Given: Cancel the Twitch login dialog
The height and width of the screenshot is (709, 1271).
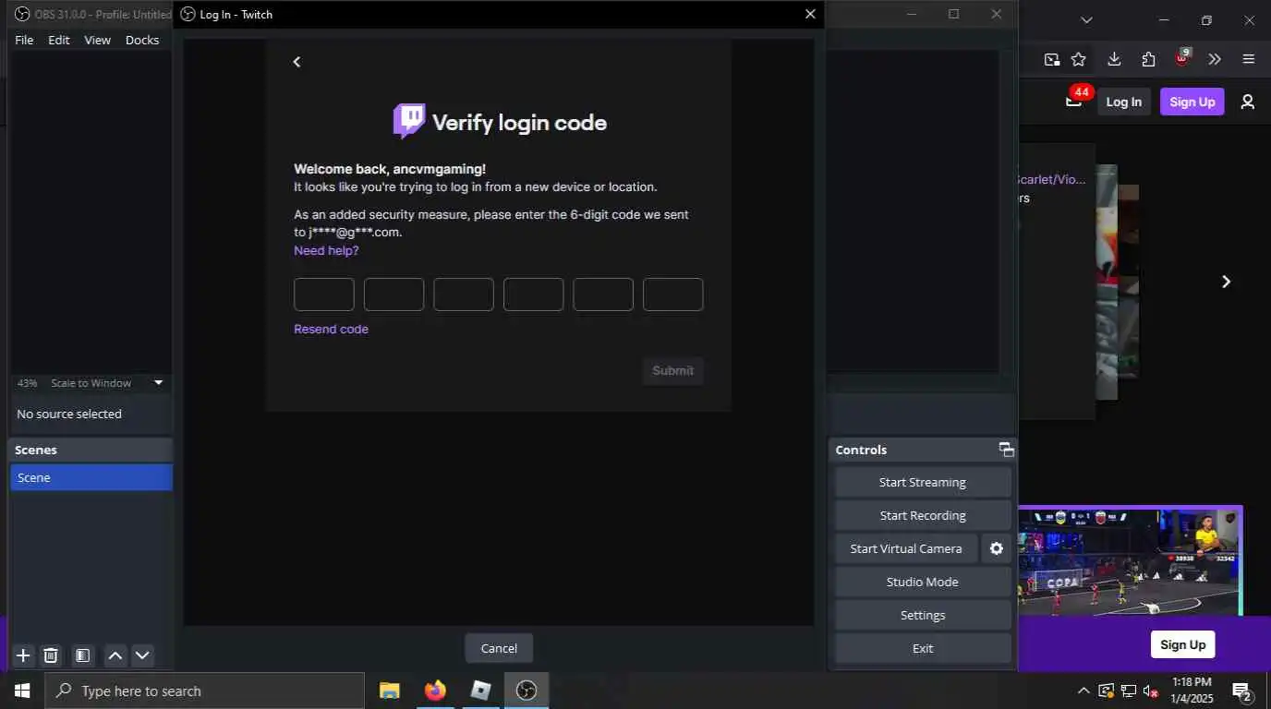Looking at the screenshot, I should pos(499,648).
